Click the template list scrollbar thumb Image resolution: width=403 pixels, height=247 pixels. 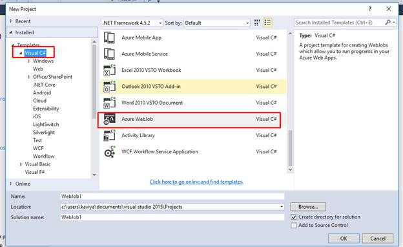pos(290,148)
